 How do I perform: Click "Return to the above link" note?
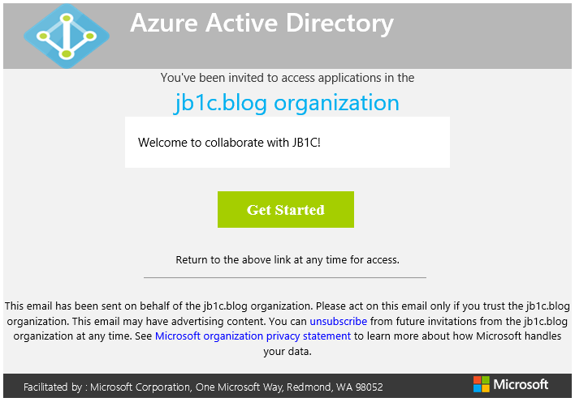pyautogui.click(x=287, y=260)
